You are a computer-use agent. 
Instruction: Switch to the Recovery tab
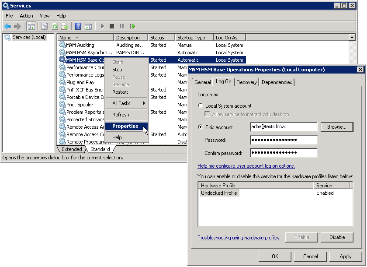(246, 82)
